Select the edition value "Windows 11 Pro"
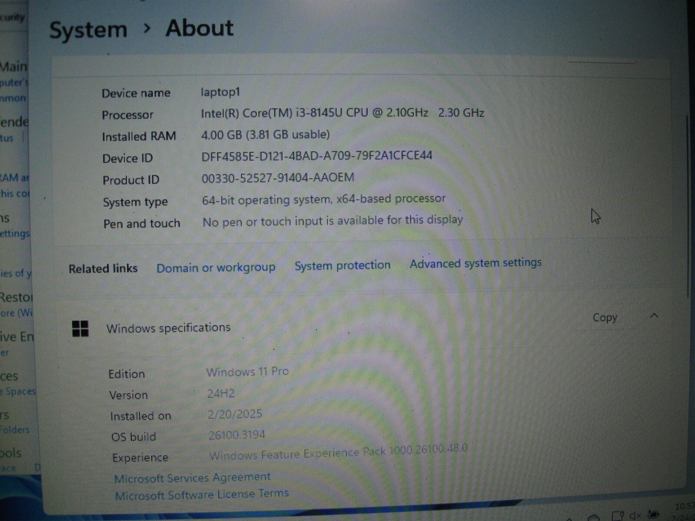This screenshot has width=695, height=521. coord(248,372)
